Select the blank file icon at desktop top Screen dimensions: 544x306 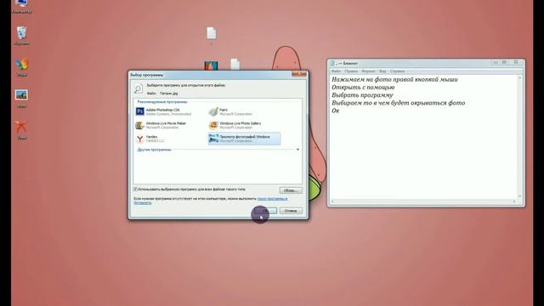click(212, 33)
